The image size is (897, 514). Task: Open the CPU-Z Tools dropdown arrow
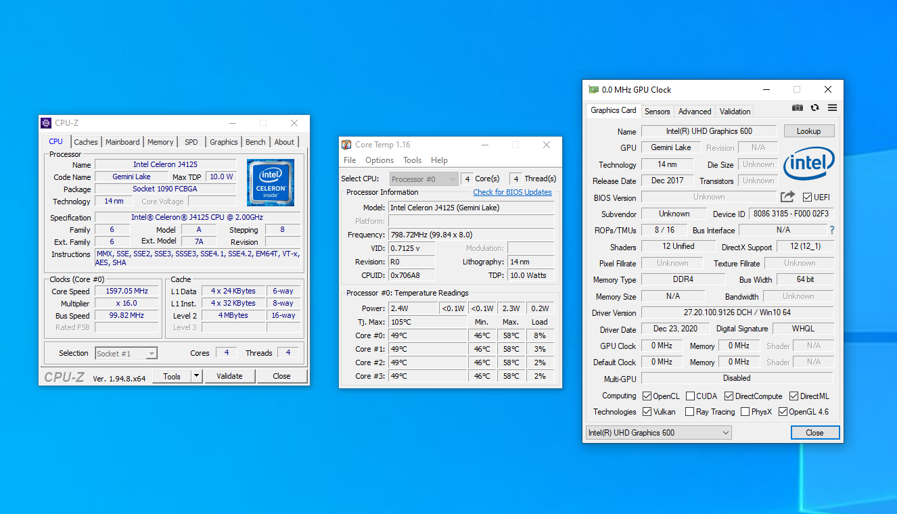coord(196,376)
